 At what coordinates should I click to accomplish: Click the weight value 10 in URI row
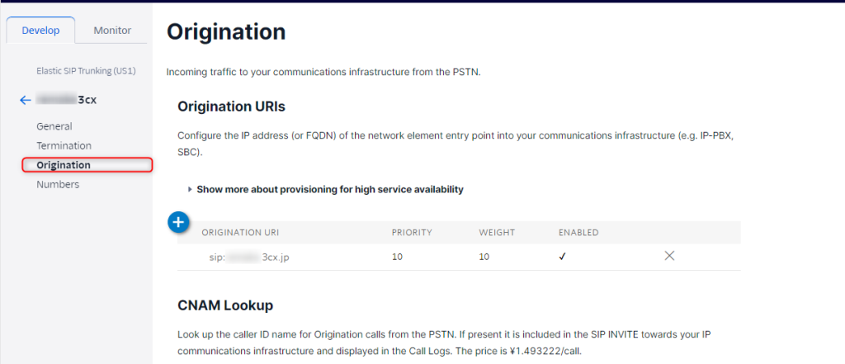tap(484, 257)
